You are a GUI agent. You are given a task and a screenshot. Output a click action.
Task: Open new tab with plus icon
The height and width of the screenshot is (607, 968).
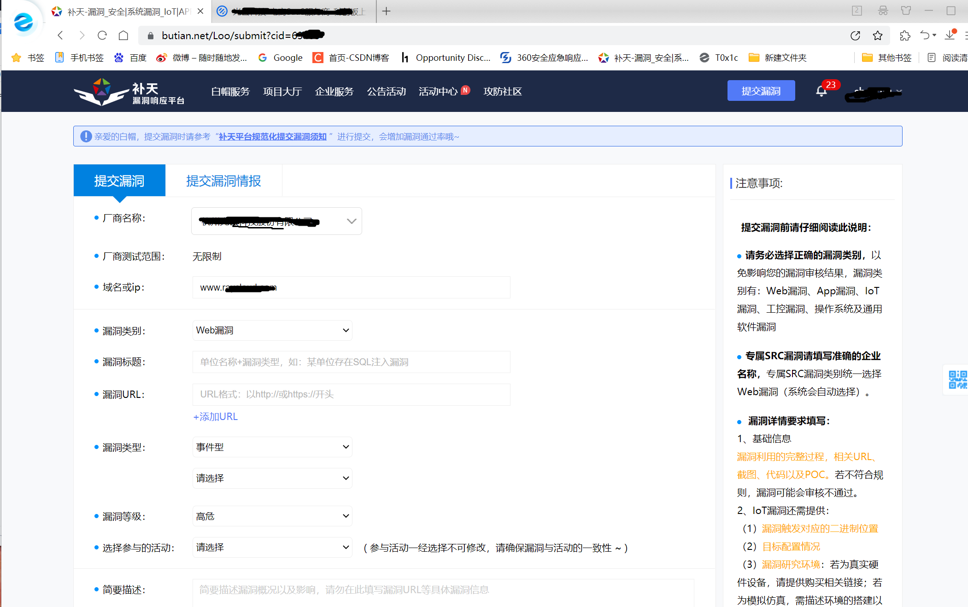(x=386, y=11)
